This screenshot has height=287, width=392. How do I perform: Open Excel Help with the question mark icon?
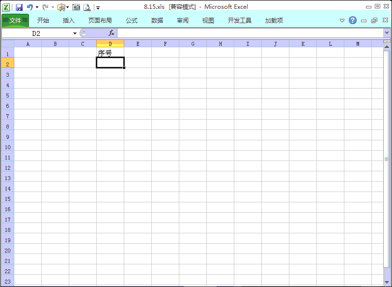353,20
